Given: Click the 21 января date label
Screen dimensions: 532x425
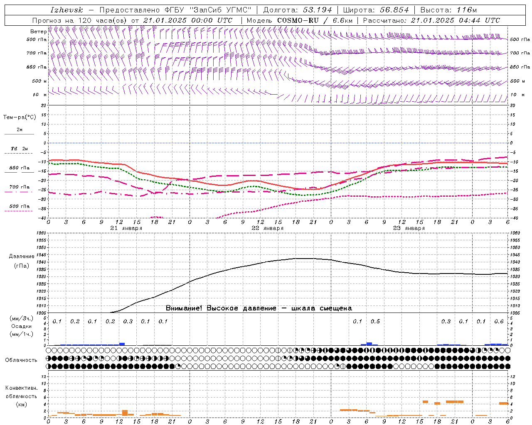Looking at the screenshot, I should [x=126, y=228].
